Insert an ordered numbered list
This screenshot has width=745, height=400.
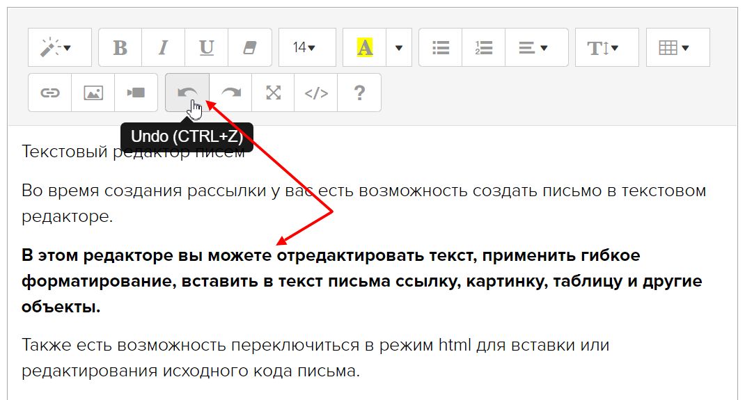(484, 47)
